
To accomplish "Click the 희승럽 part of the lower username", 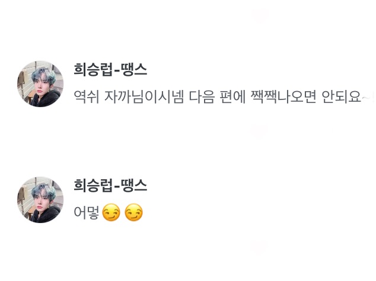I will tap(93, 185).
